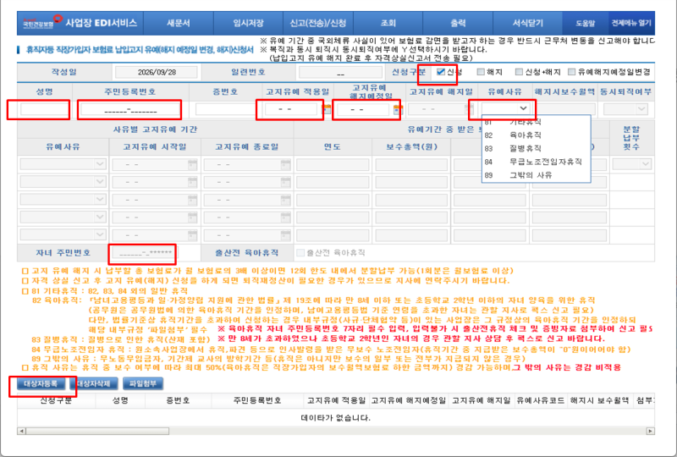This screenshot has height=457, width=677.
Task: Click the horizontal scrollbar thumb
Action: [97, 431]
